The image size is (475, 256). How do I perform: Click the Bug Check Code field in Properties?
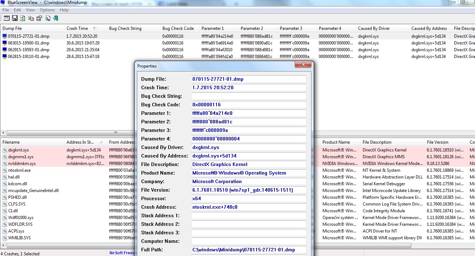pos(249,105)
